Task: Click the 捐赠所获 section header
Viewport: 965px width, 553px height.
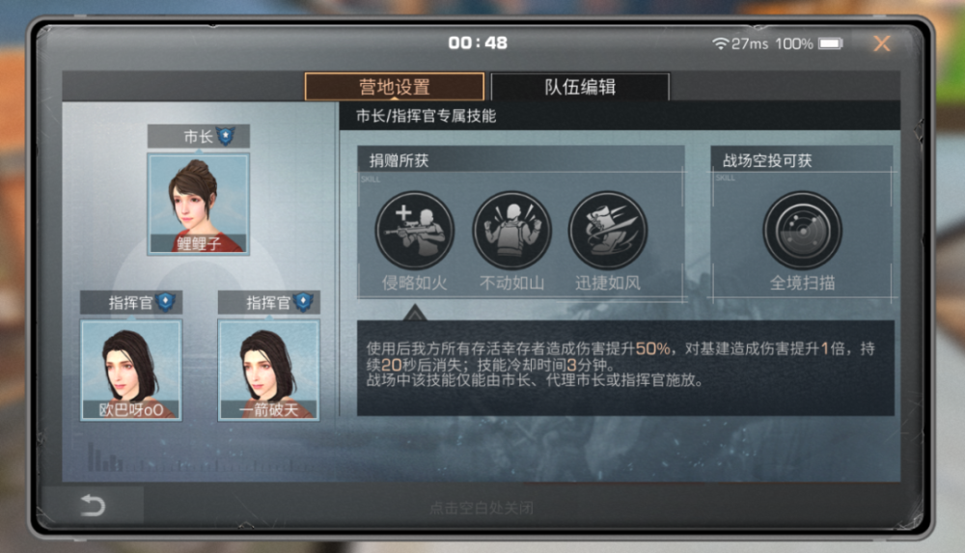Action: click(399, 161)
